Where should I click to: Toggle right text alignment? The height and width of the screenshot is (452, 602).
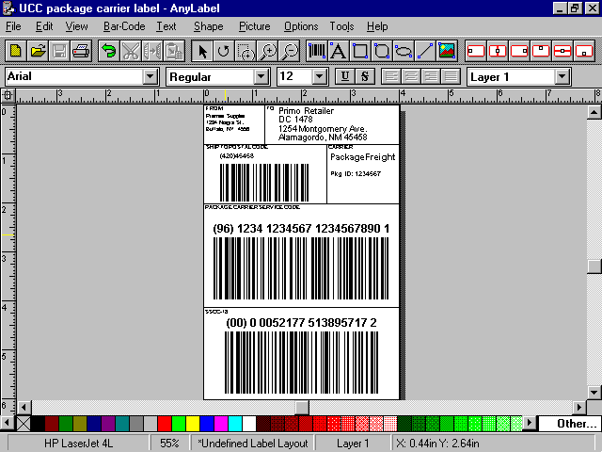(431, 76)
